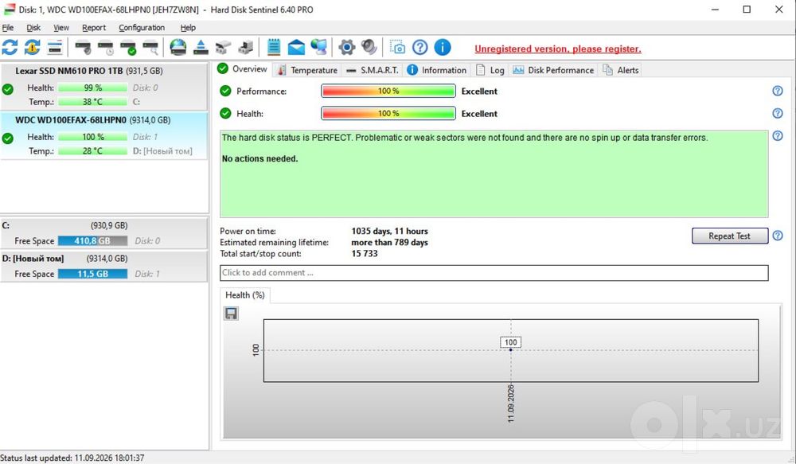Click the Unregistered version, please register link
This screenshot has width=796, height=464.
pyautogui.click(x=557, y=49)
